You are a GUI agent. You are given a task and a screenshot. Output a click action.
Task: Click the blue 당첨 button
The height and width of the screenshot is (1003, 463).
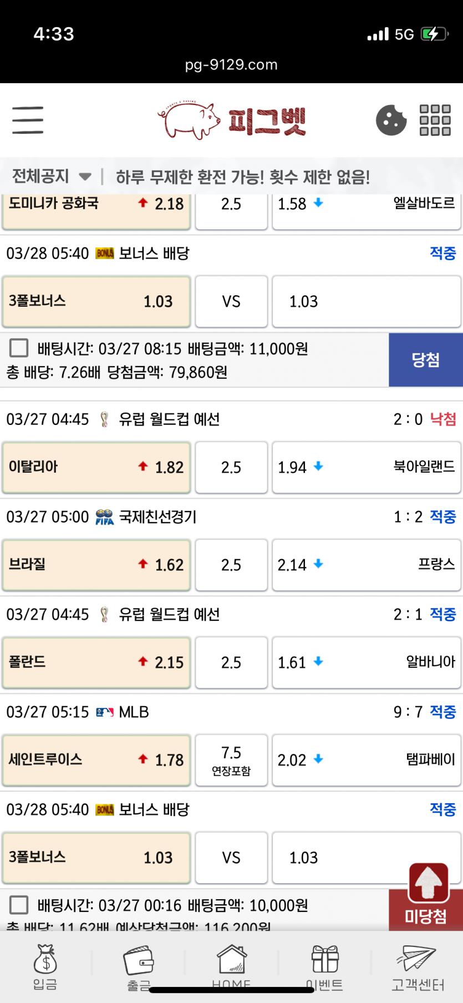tap(426, 360)
